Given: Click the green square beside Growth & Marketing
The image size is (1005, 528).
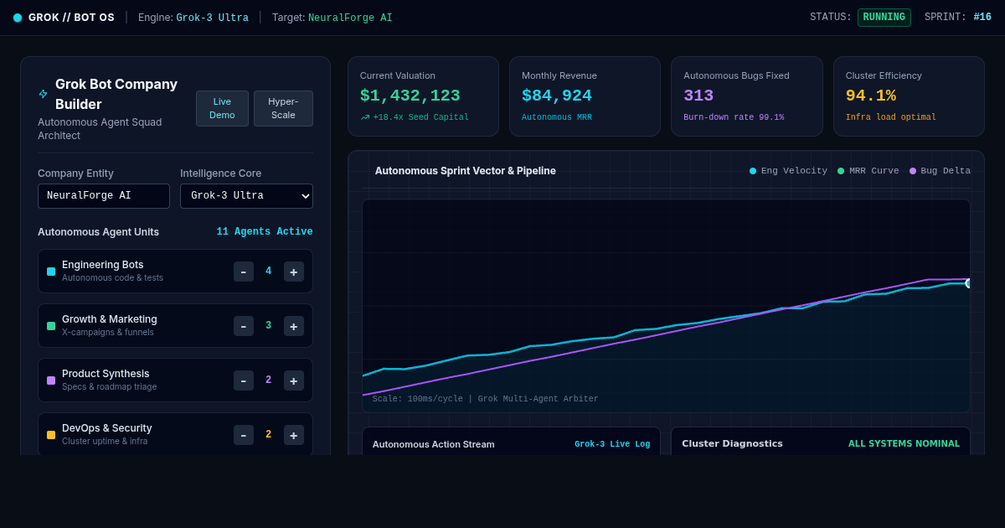Looking at the screenshot, I should tap(51, 326).
